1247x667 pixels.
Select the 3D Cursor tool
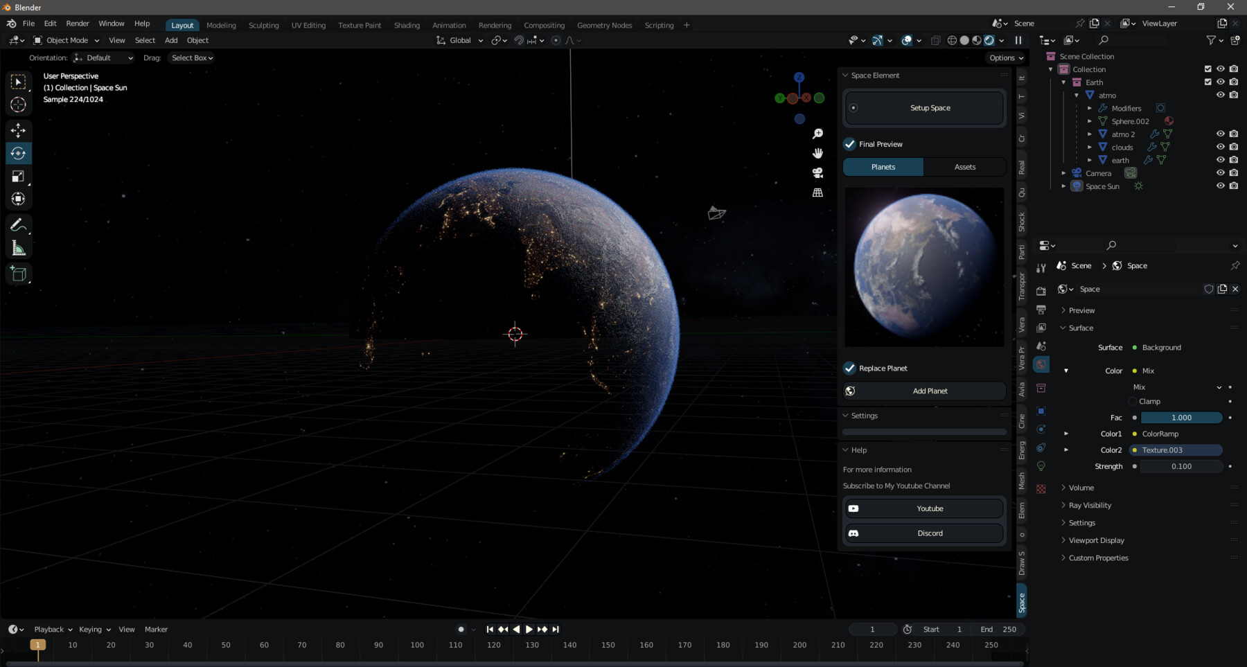point(19,105)
